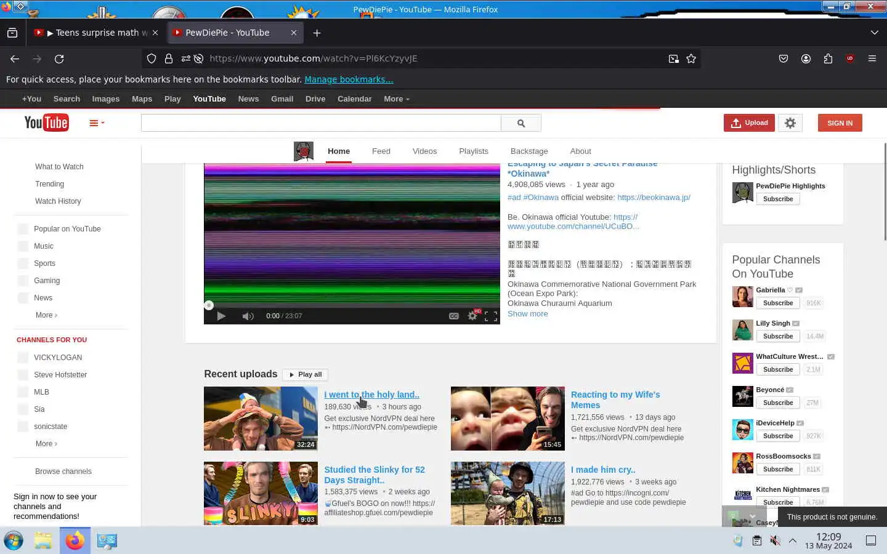Screen dimensions: 887x554
Task: Reload the current page
Action: click(x=59, y=58)
